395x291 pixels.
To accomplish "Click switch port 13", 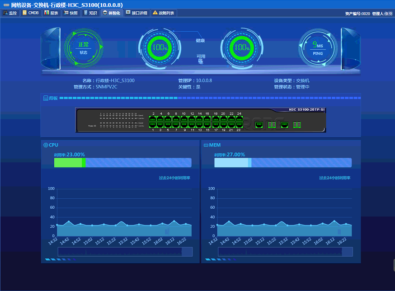I will (x=199, y=125).
